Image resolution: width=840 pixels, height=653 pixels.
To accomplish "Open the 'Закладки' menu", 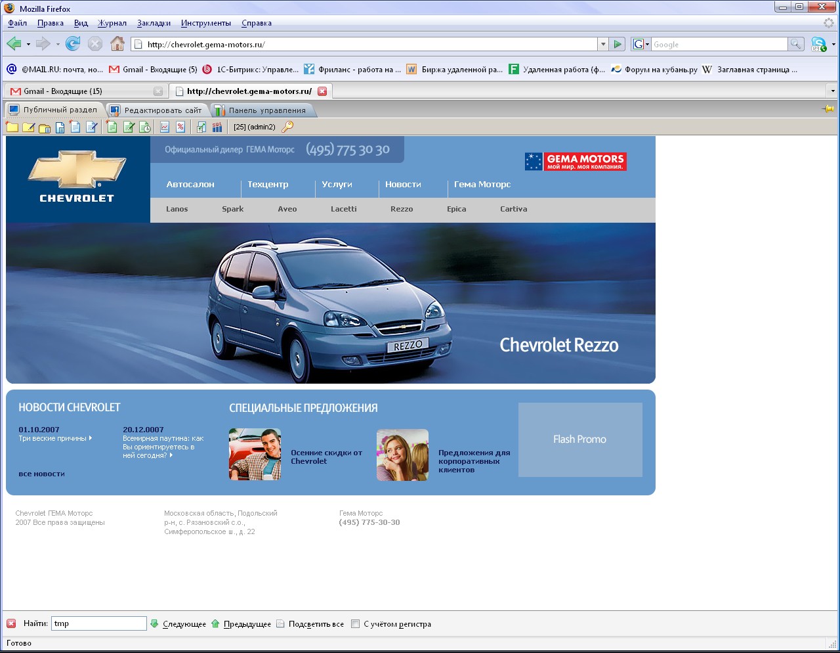I will (x=153, y=22).
